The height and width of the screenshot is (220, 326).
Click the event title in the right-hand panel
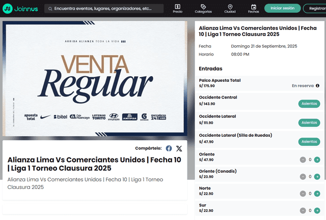tap(258, 31)
